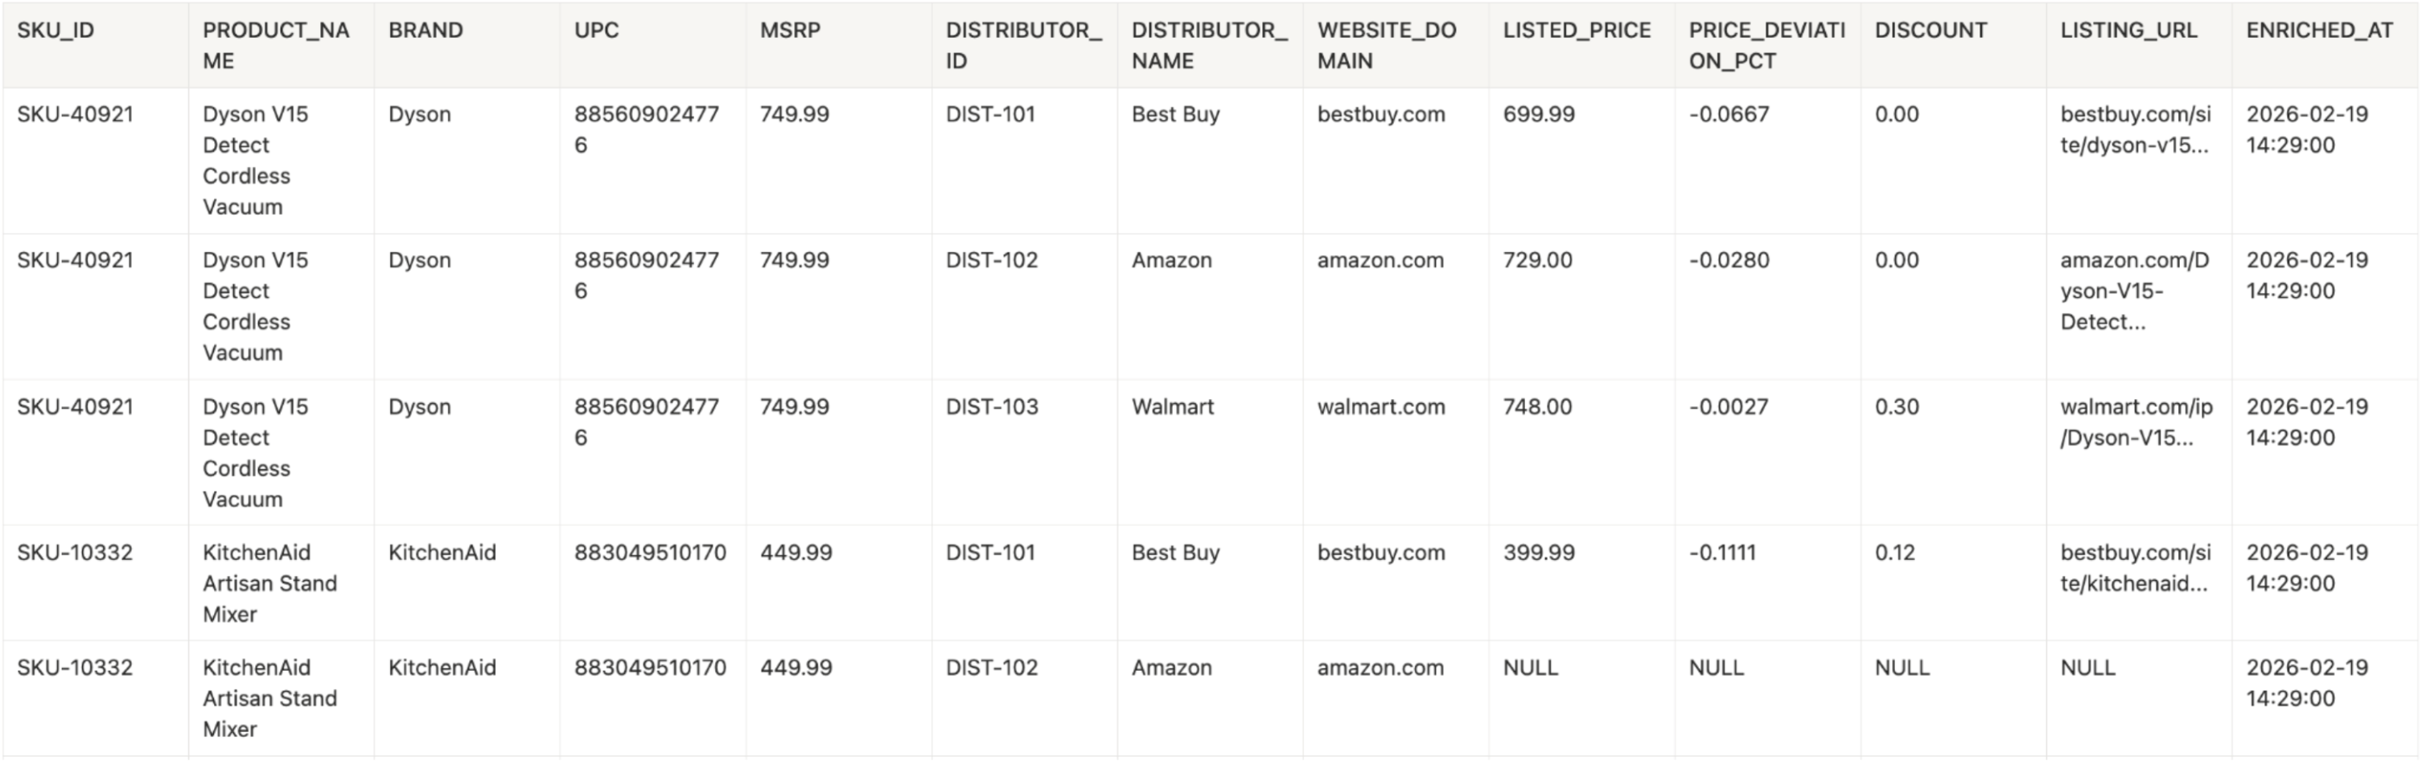The width and height of the screenshot is (2426, 761).
Task: Click the 0.30 discount cell
Action: tap(1897, 407)
